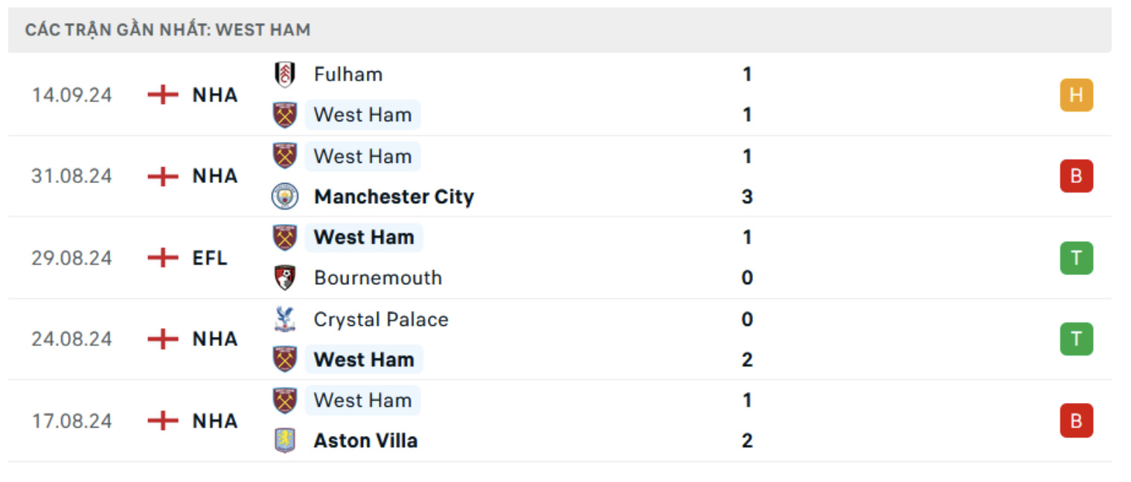
Task: Click the Fulham club crest icon
Action: point(285,74)
